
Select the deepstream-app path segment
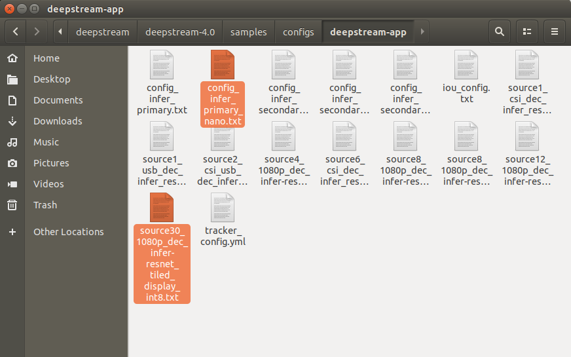[x=368, y=31]
